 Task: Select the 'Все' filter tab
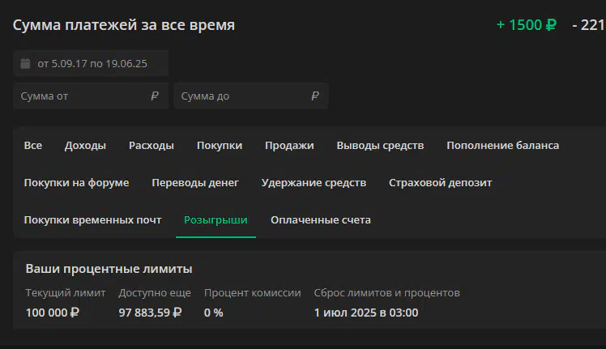(x=33, y=145)
